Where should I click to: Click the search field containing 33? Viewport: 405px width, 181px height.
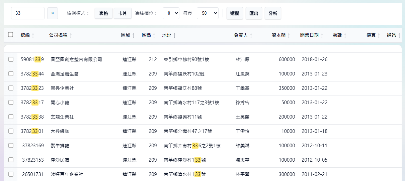pyautogui.click(x=28, y=13)
